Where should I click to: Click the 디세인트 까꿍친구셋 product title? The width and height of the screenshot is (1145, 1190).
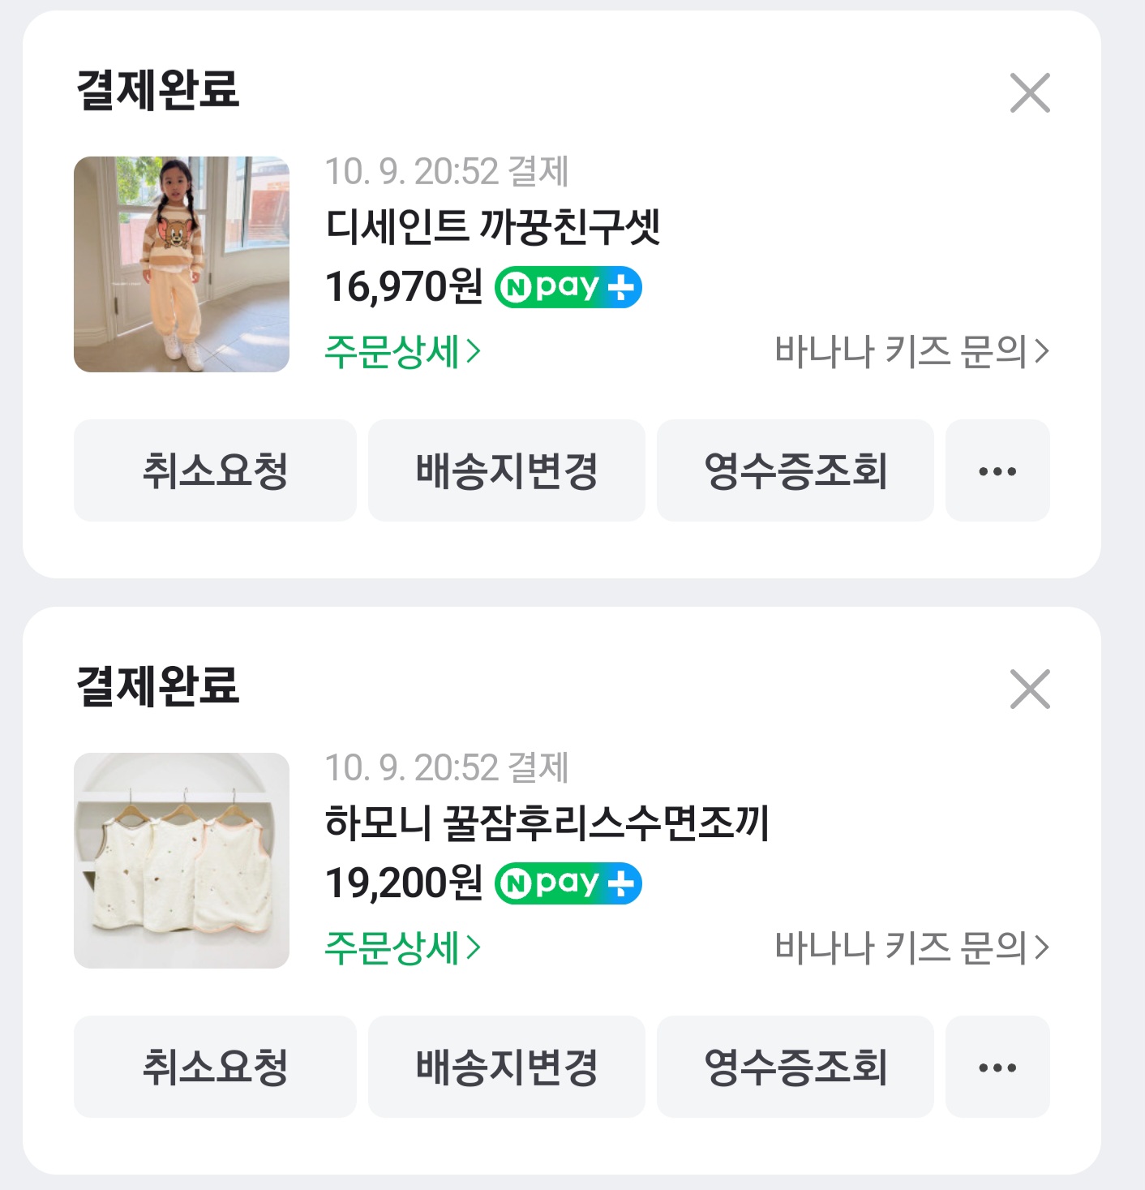tap(493, 226)
